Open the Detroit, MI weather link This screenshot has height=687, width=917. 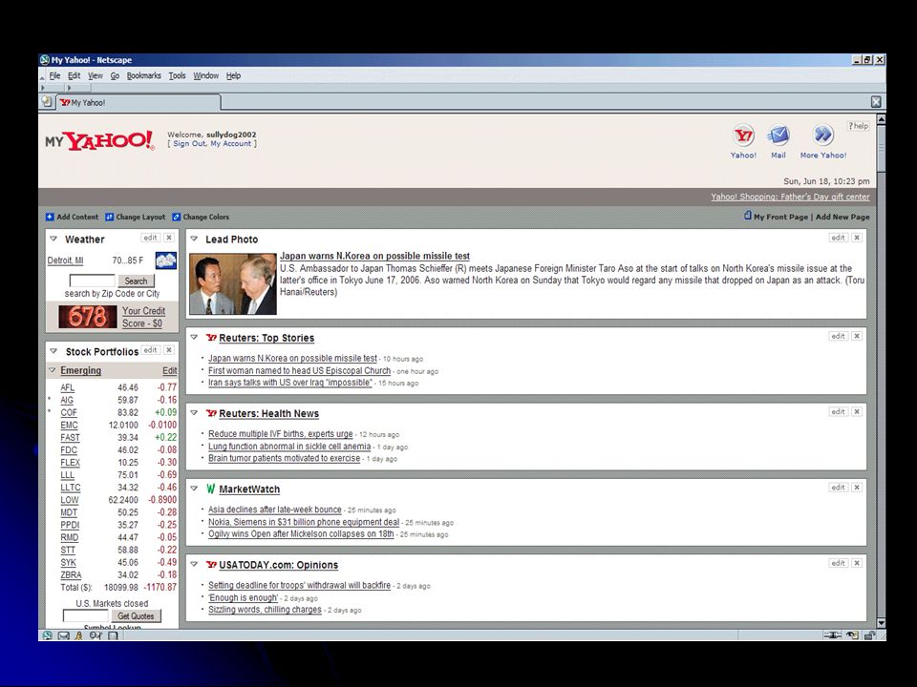point(66,260)
